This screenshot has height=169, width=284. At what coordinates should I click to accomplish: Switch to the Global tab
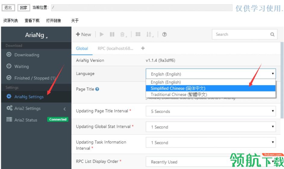[82, 49]
